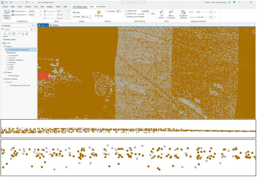Click the Redo arrow icon
Viewport: 257px width, 177px height.
pyautogui.click(x=21, y=2)
